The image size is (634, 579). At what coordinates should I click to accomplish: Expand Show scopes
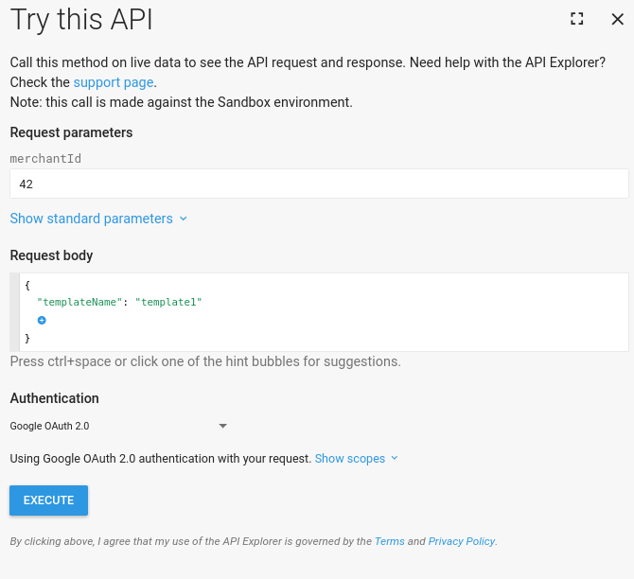349,459
